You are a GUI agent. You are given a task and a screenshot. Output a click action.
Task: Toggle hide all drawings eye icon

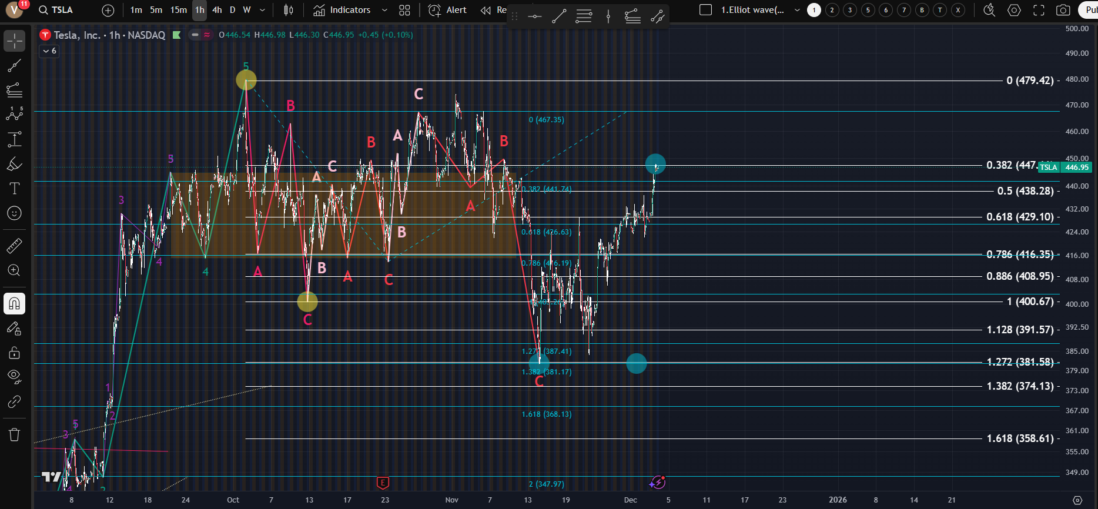(14, 376)
